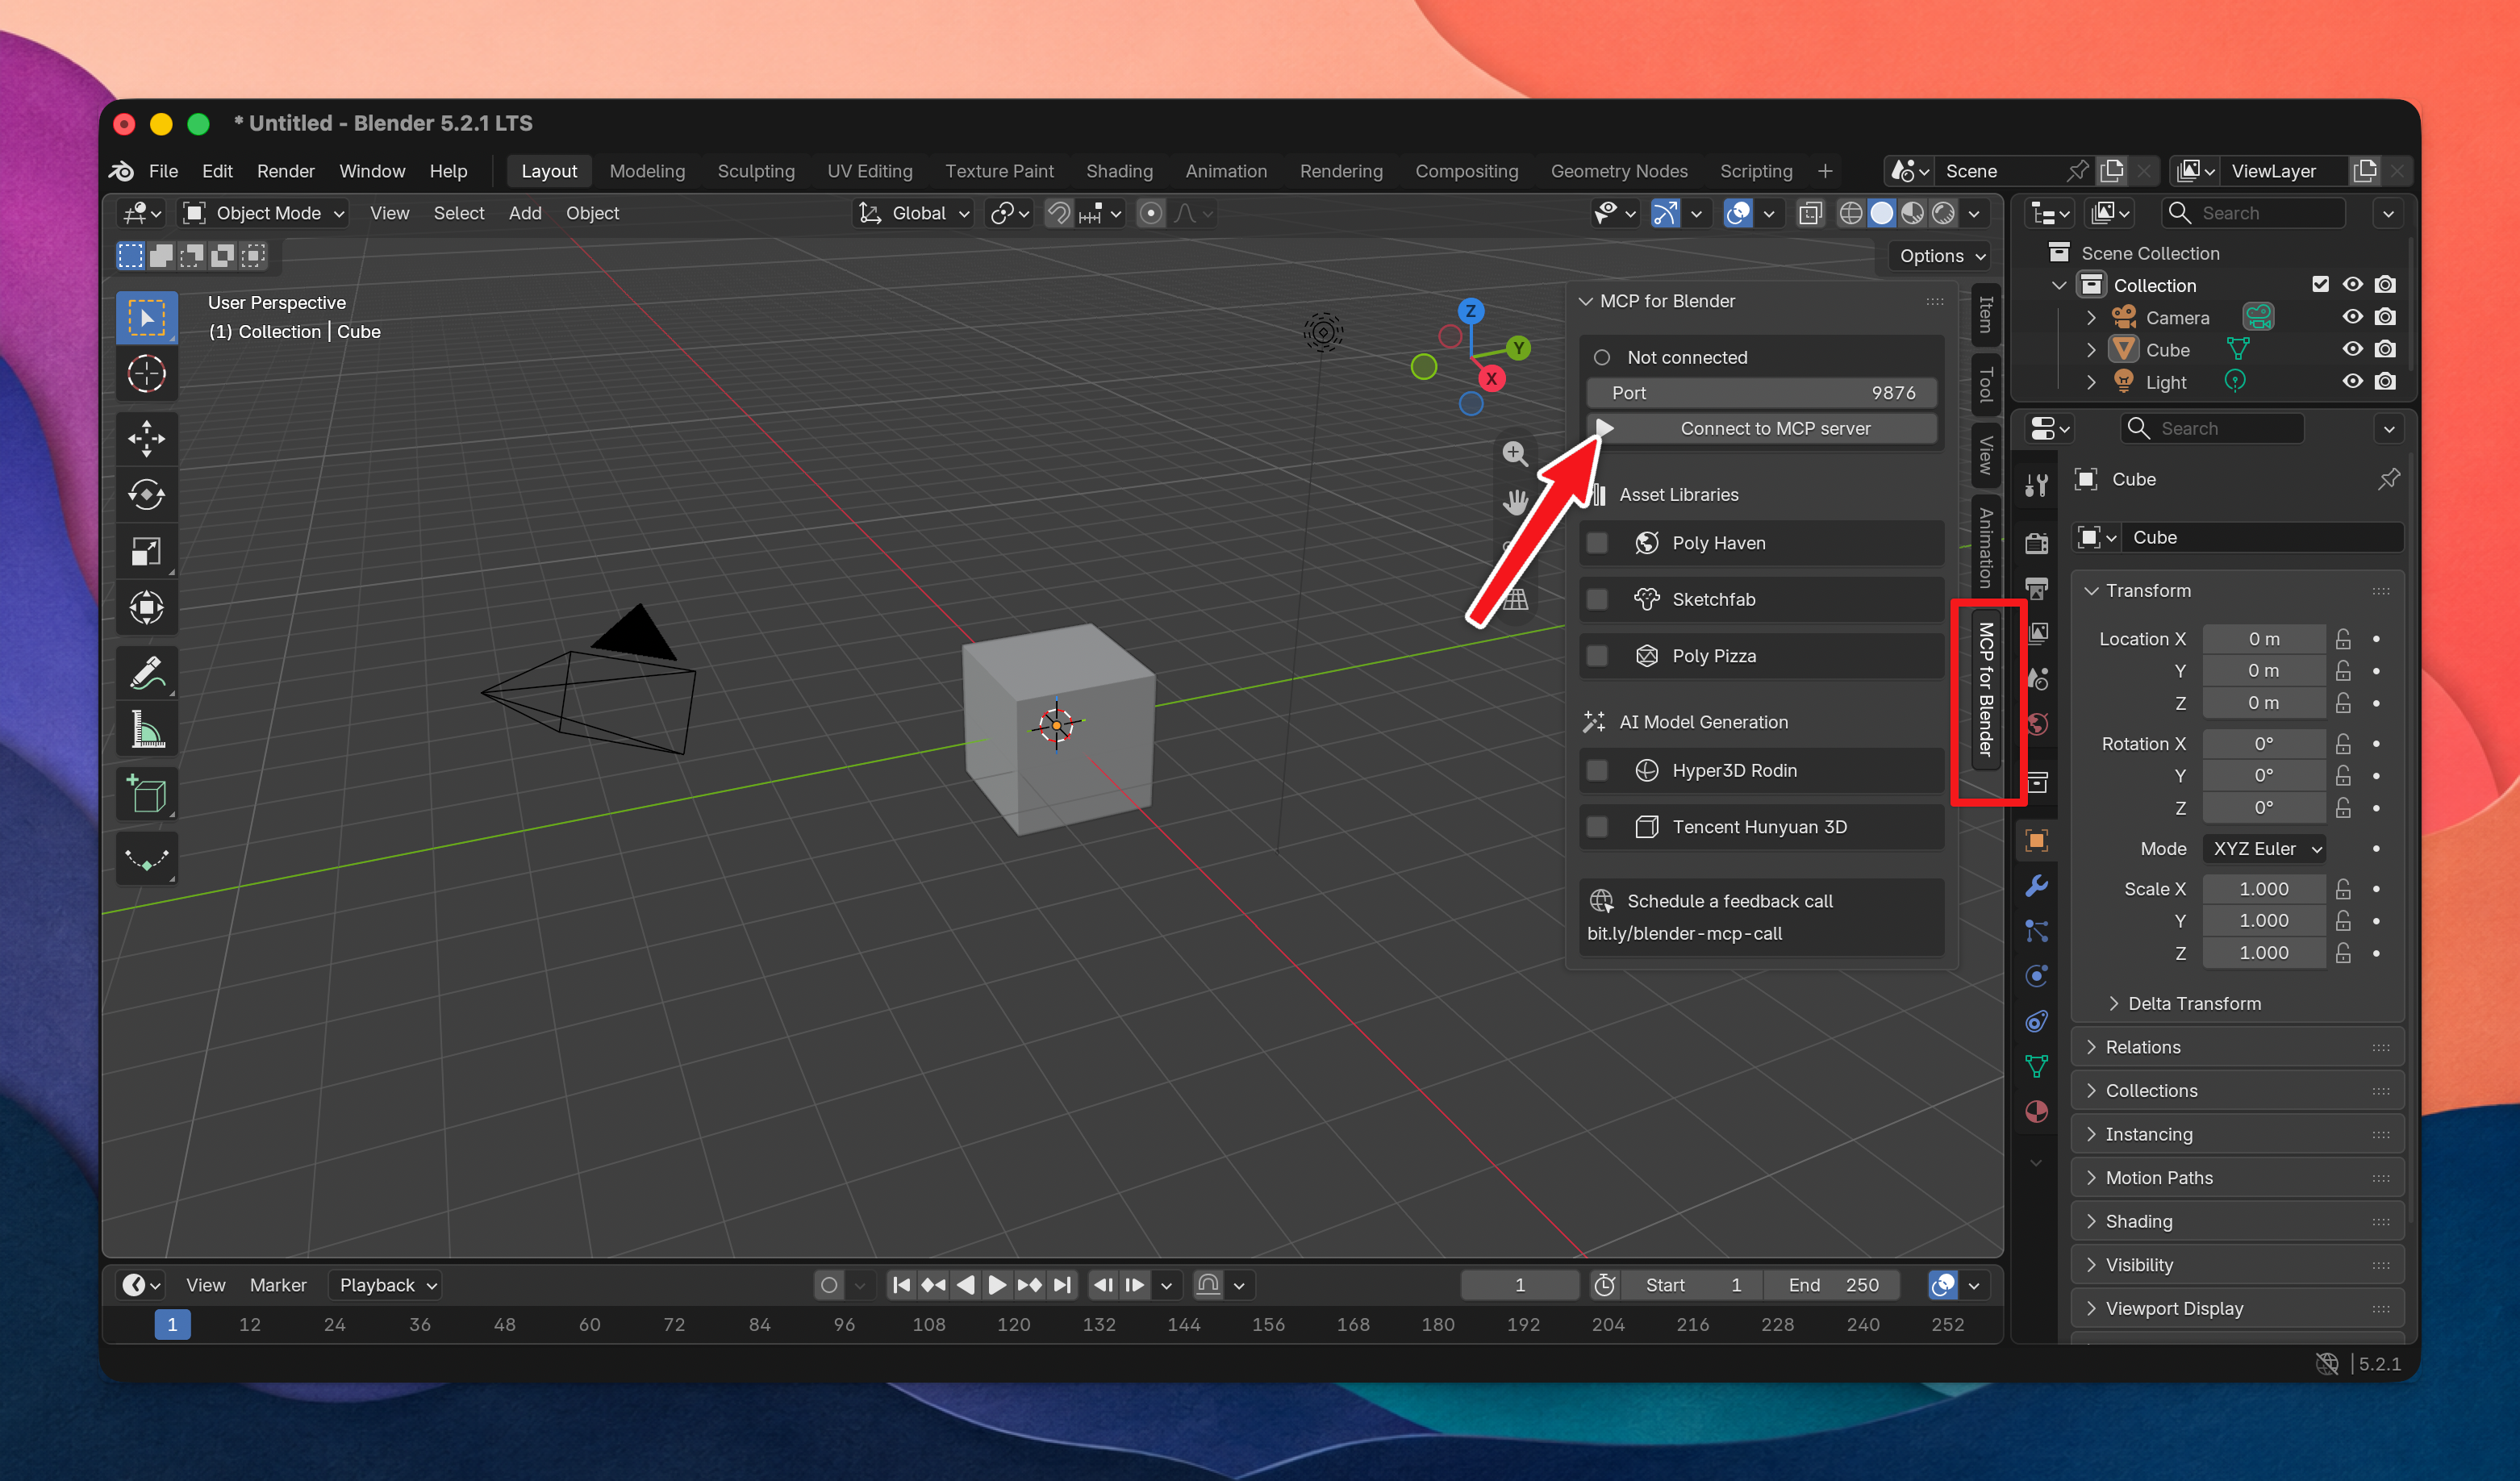This screenshot has height=1481, width=2520.
Task: Play the animation in reverse
Action: tap(965, 1285)
